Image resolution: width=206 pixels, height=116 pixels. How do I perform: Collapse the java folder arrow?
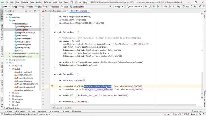pos(7,20)
